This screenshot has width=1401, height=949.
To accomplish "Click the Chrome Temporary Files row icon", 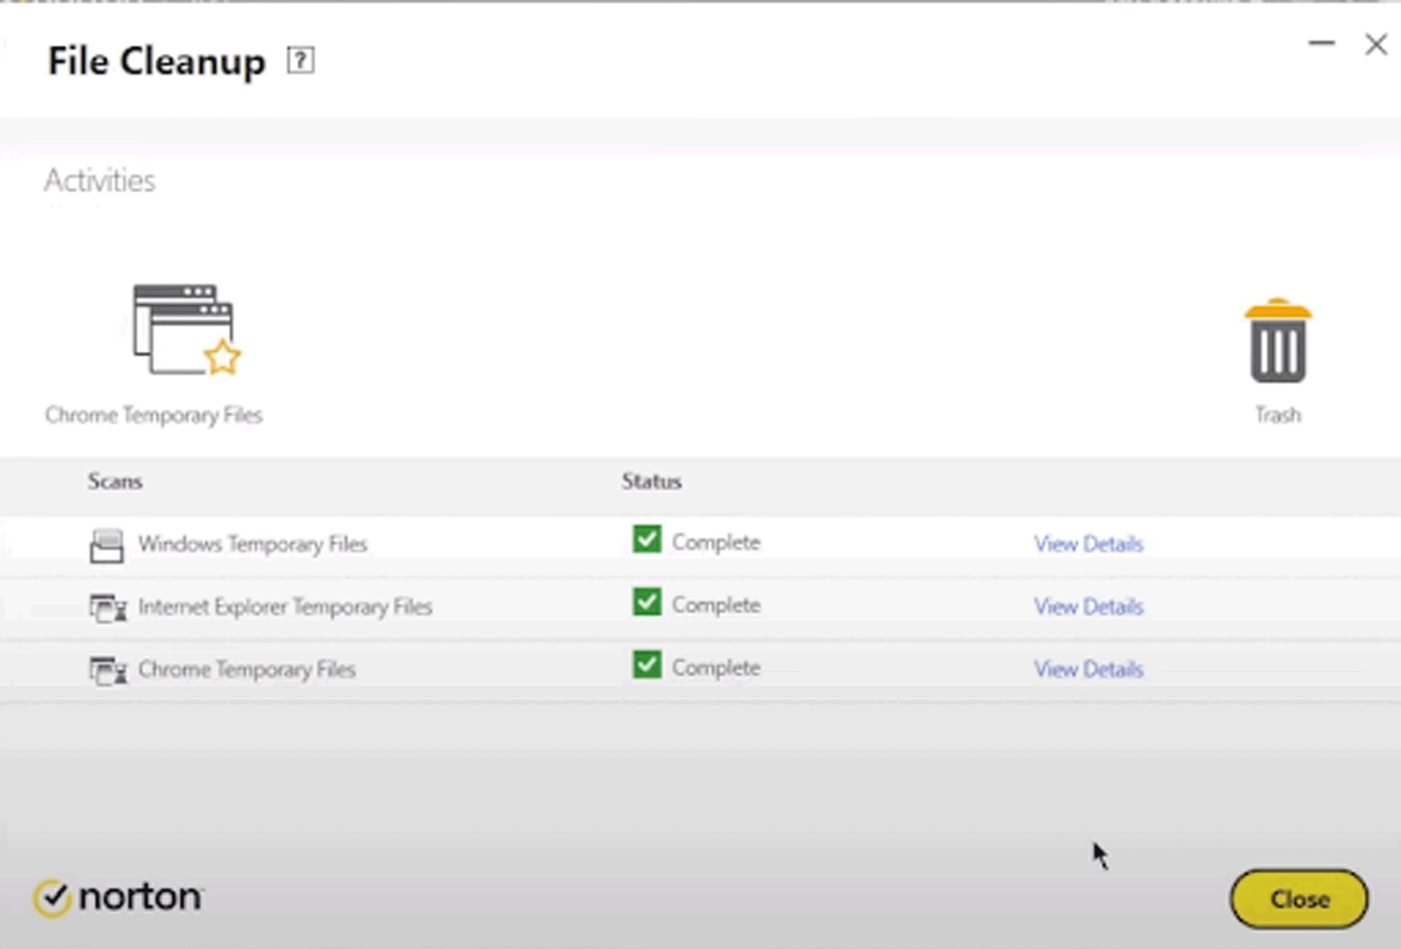I will pyautogui.click(x=108, y=671).
